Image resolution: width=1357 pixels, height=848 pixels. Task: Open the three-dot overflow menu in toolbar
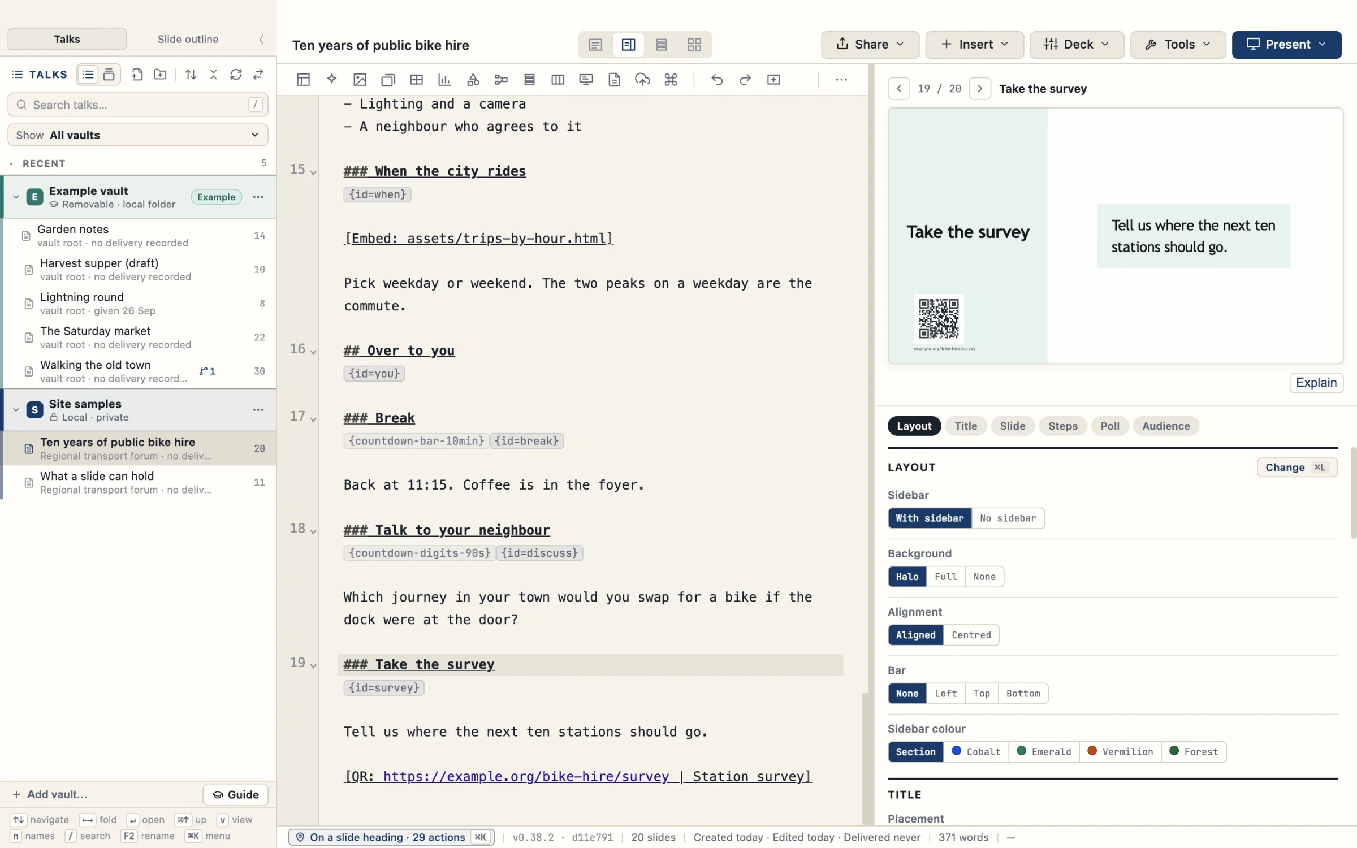[x=841, y=80]
